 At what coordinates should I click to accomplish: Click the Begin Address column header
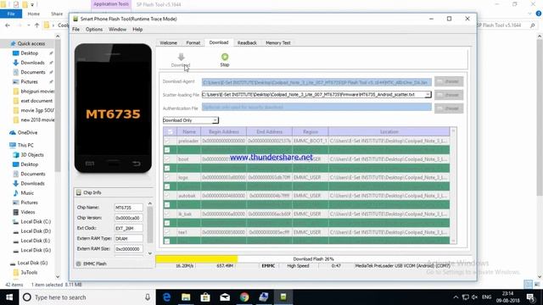pos(224,132)
